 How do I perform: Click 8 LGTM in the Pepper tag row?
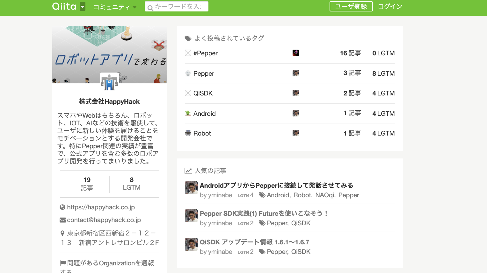[383, 73]
